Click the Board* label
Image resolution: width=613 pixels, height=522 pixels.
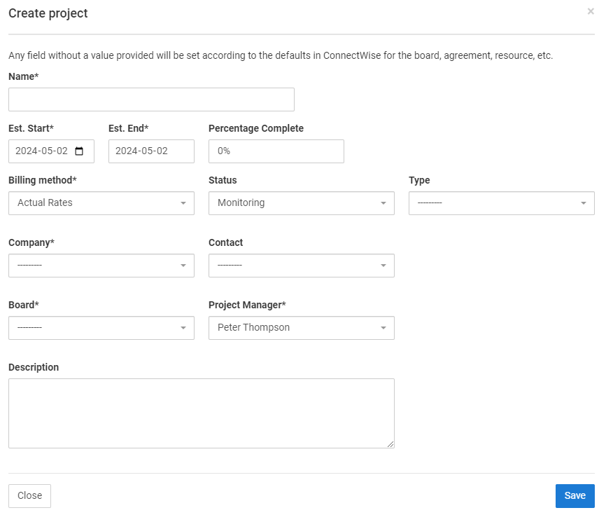coord(24,305)
